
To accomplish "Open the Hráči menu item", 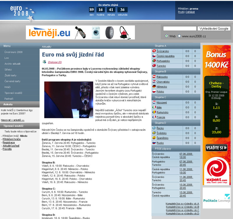I will (8, 87).
